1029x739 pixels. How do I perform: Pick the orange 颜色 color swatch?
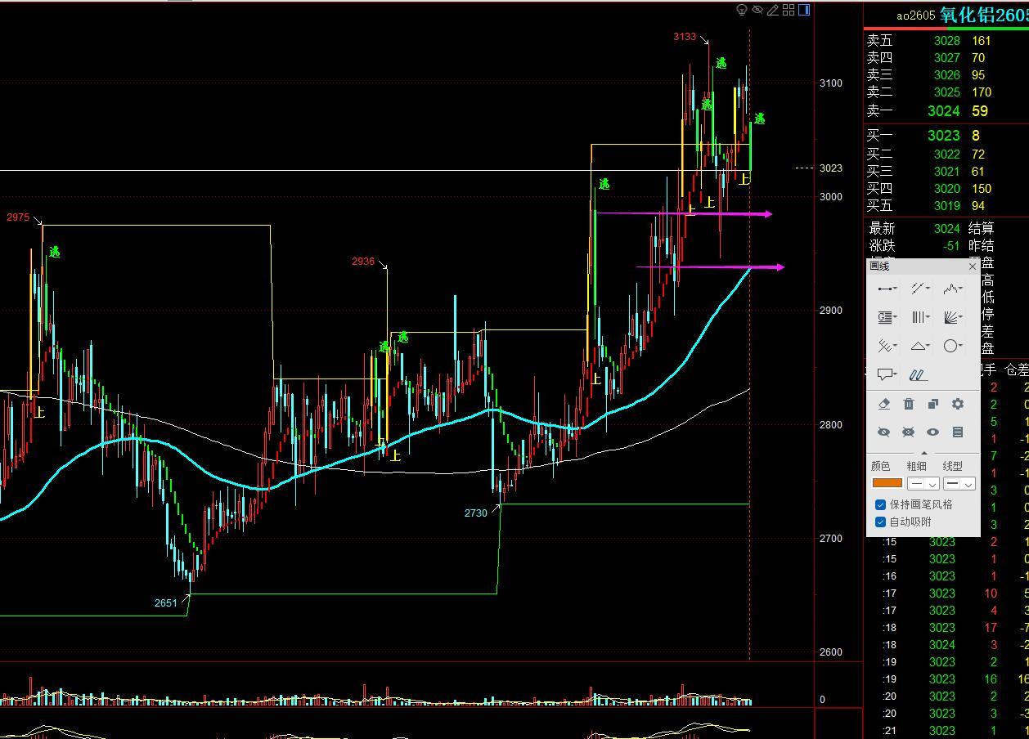click(x=887, y=483)
